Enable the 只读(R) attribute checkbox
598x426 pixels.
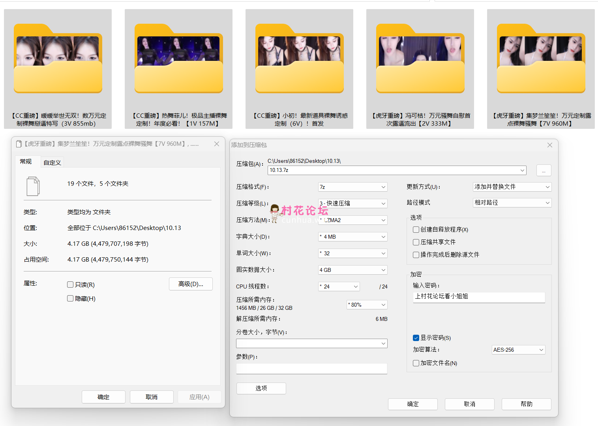70,285
